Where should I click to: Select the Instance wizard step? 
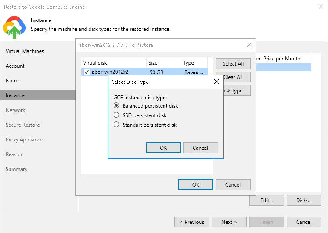(38, 95)
